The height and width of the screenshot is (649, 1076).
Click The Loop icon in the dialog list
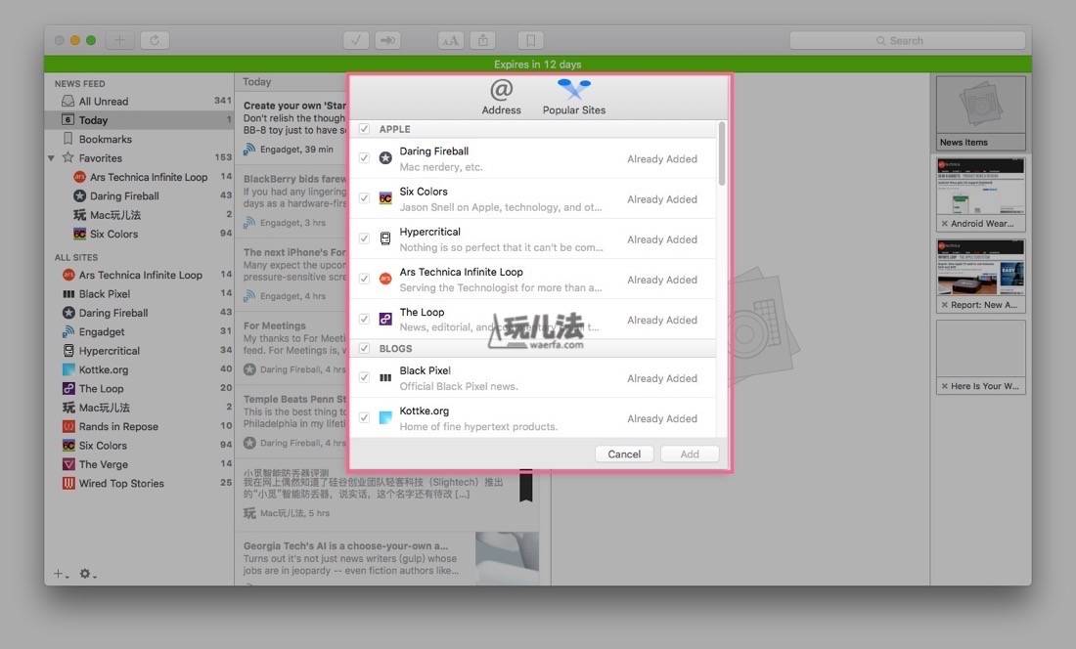pyautogui.click(x=385, y=320)
